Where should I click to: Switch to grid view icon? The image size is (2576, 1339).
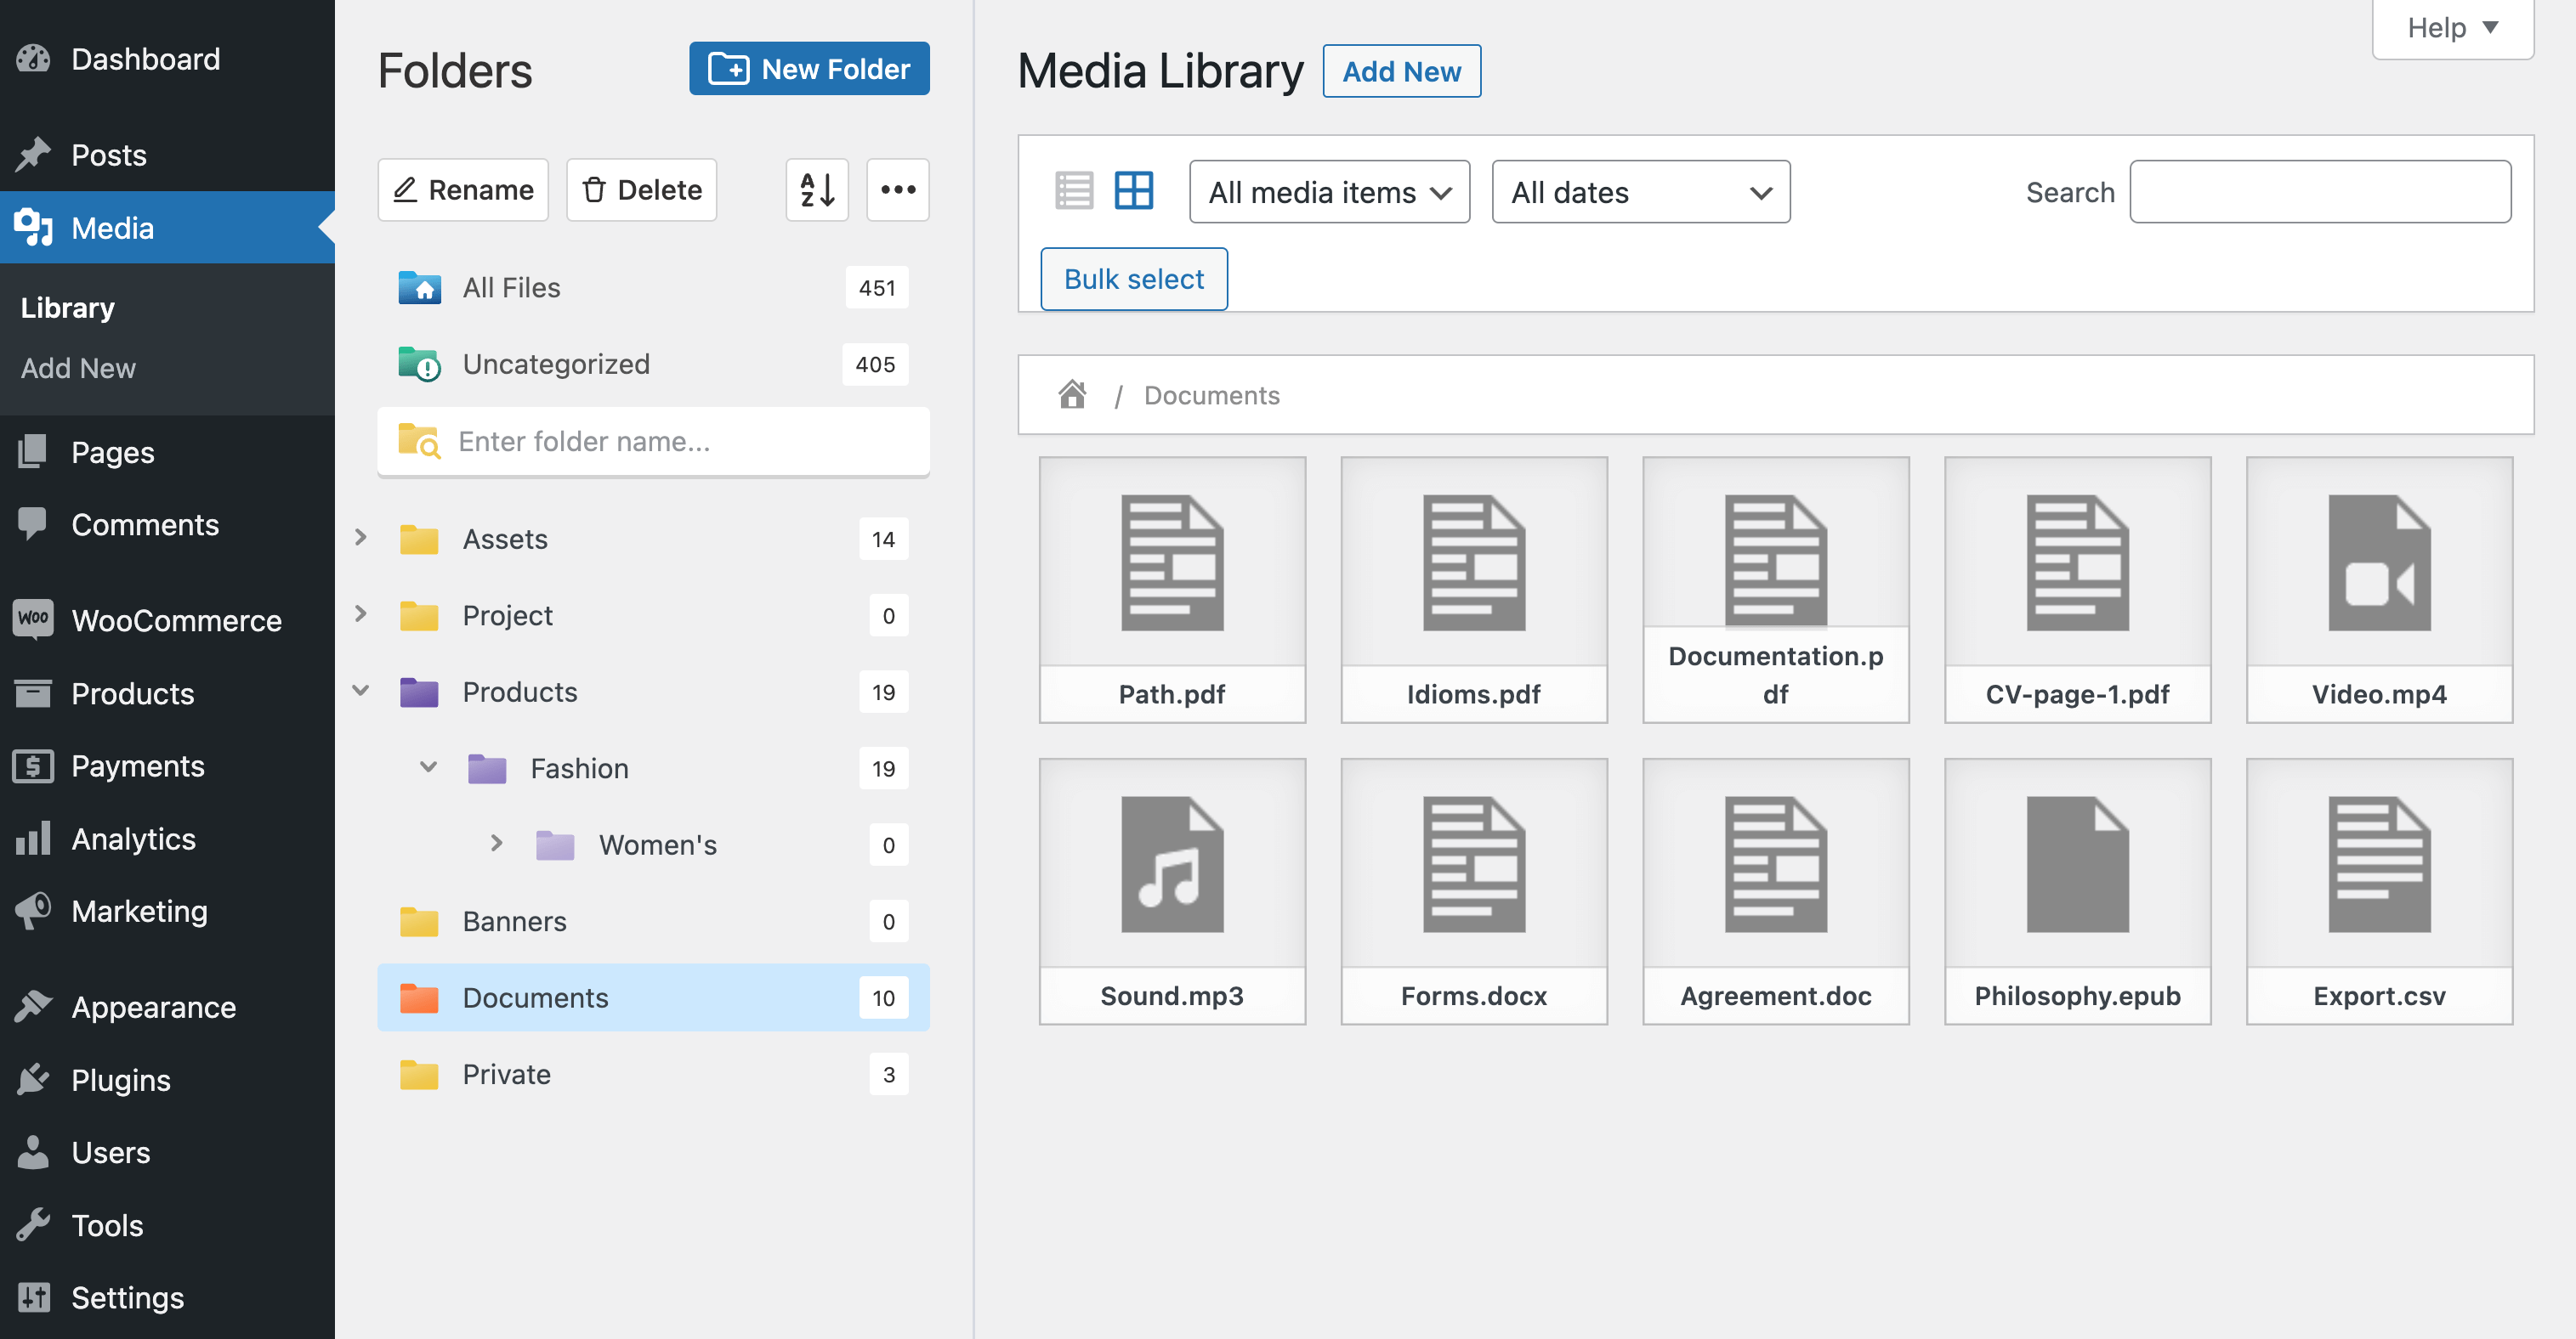(1134, 189)
